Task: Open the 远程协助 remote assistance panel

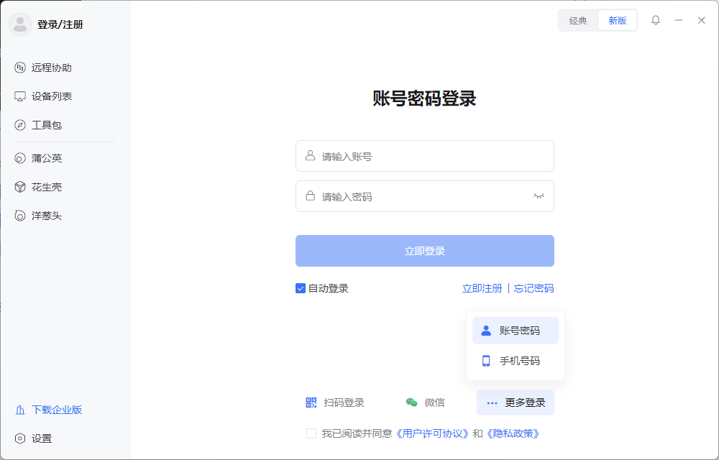Action: click(47, 67)
